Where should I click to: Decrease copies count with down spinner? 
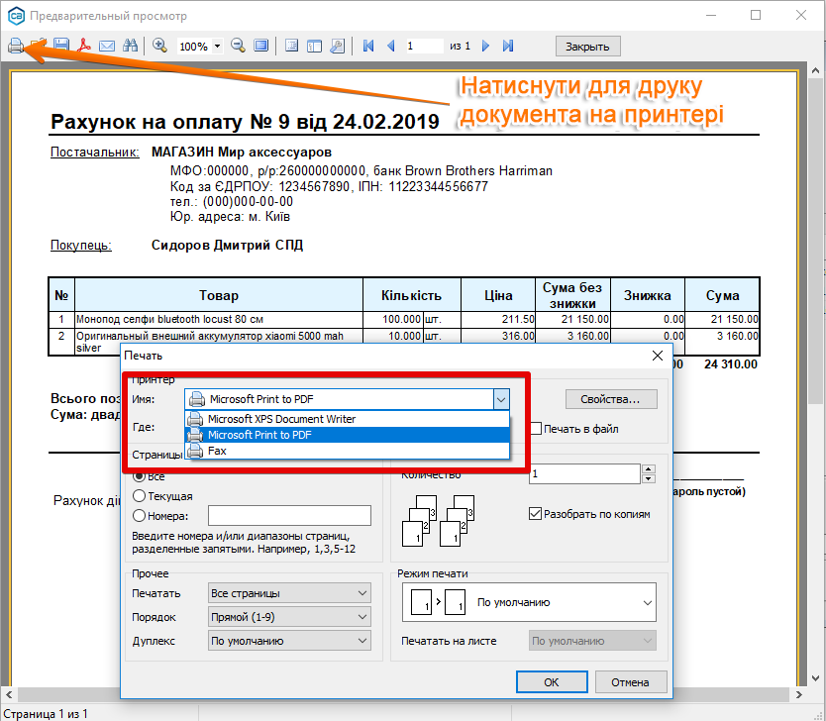pos(649,478)
